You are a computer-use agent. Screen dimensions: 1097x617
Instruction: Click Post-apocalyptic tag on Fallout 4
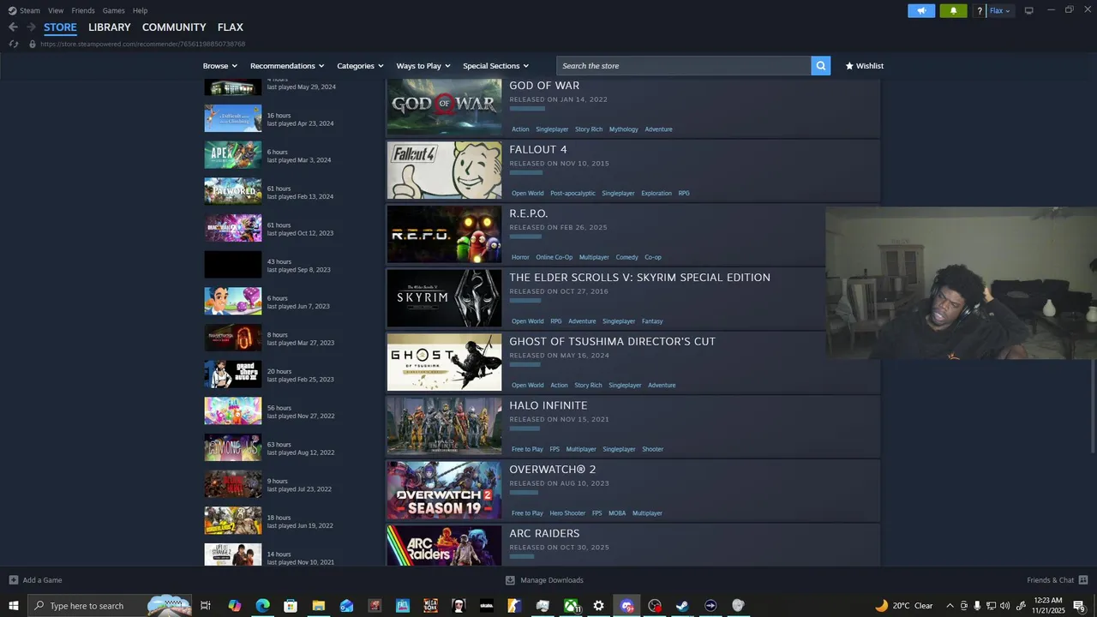point(572,194)
